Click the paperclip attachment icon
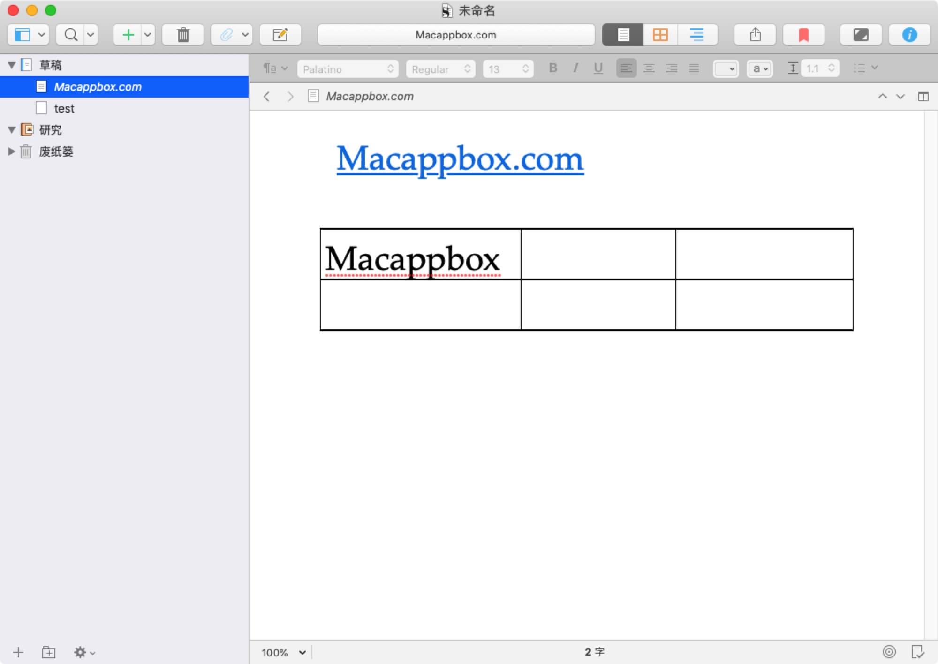The height and width of the screenshot is (664, 938). coord(227,35)
